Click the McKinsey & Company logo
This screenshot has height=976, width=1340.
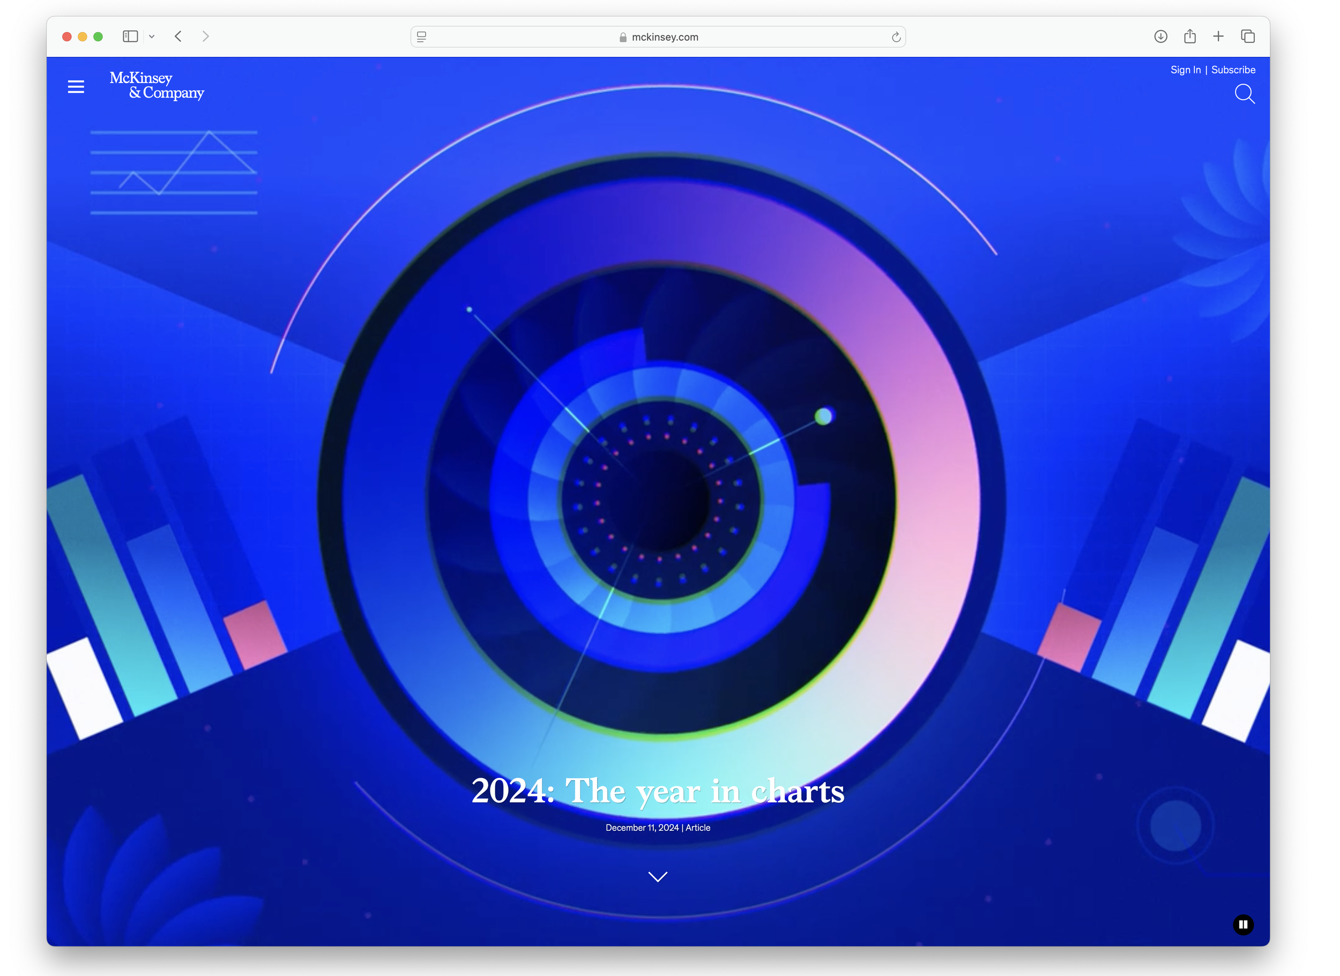click(157, 86)
